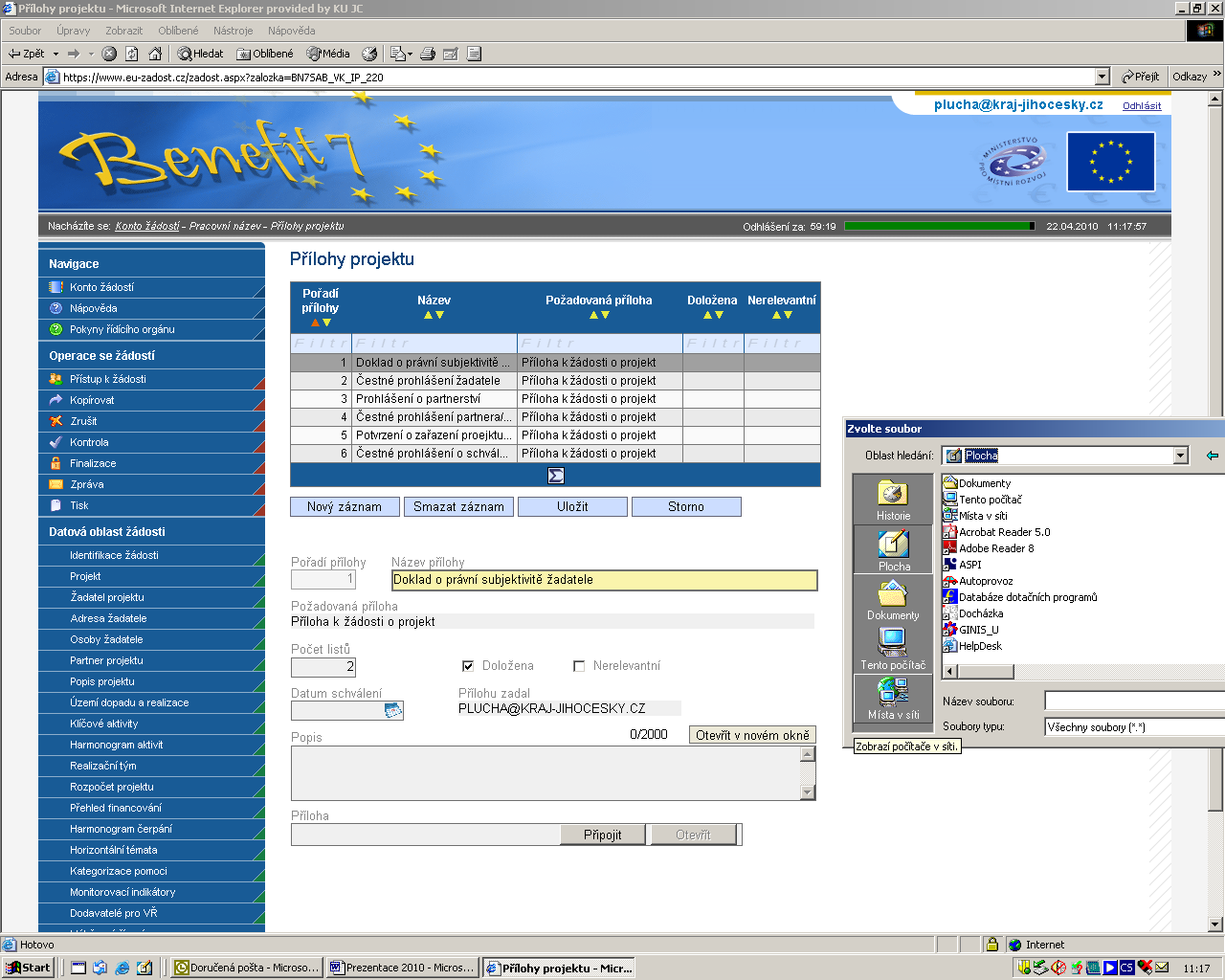Click the Uložit button
1225x980 pixels.
(572, 507)
